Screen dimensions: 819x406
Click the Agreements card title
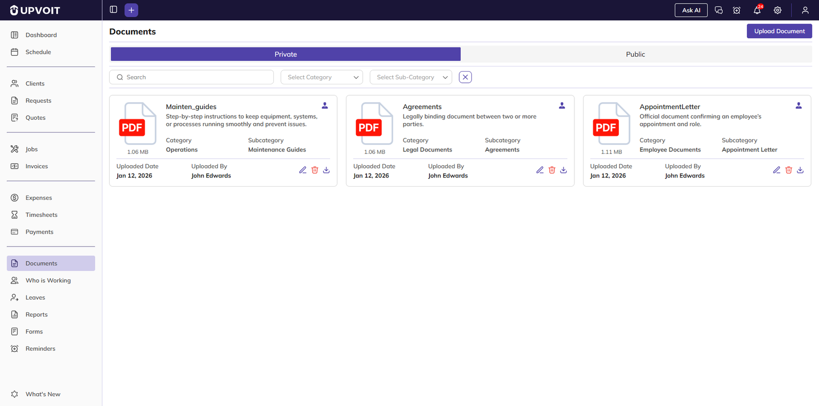(x=422, y=107)
